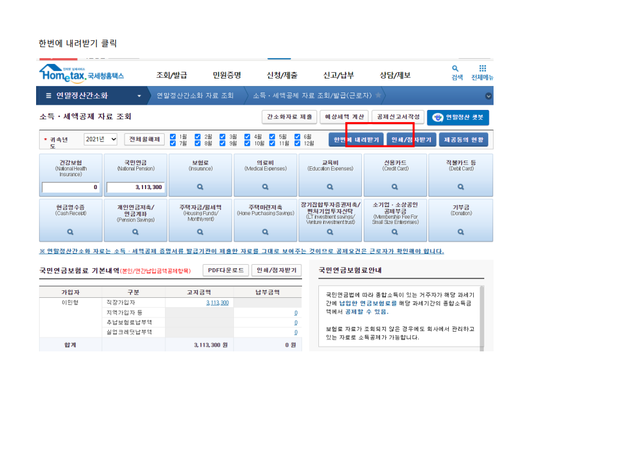Open the Hometax home logo
The width and height of the screenshot is (635, 452).
tap(81, 73)
